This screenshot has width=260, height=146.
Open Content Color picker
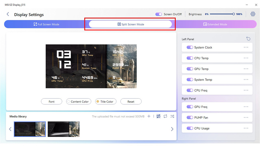[x=79, y=101]
